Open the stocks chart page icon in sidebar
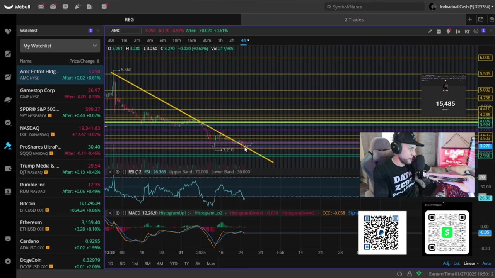 tap(8, 54)
